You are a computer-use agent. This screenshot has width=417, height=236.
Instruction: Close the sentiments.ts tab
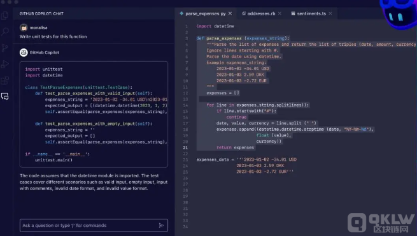click(330, 13)
